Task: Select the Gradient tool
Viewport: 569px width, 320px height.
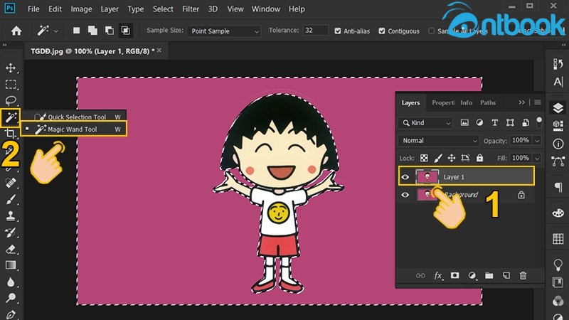Action: pos(11,265)
